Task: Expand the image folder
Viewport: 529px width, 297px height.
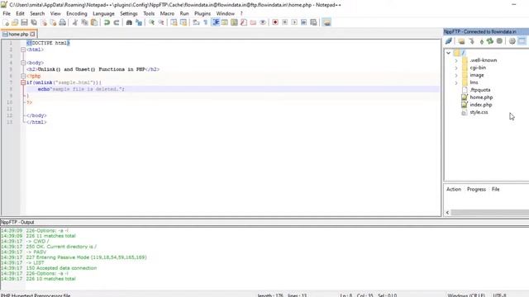Action: point(456,75)
